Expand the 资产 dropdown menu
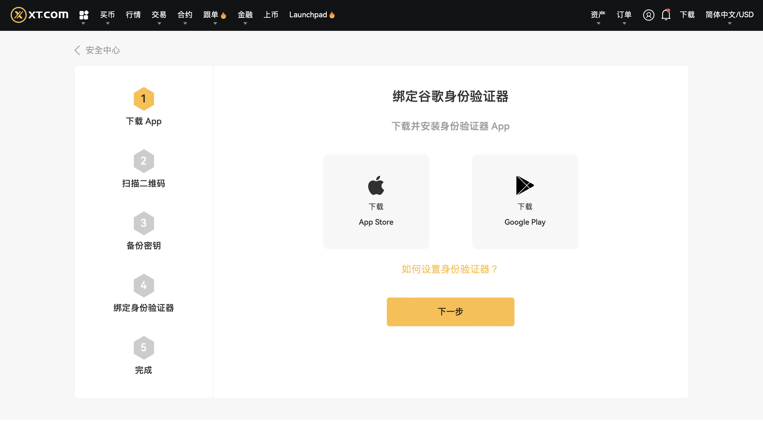The image size is (763, 435). pos(598,15)
